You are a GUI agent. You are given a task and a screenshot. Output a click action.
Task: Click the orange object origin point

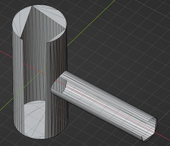pyautogui.click(x=40, y=72)
